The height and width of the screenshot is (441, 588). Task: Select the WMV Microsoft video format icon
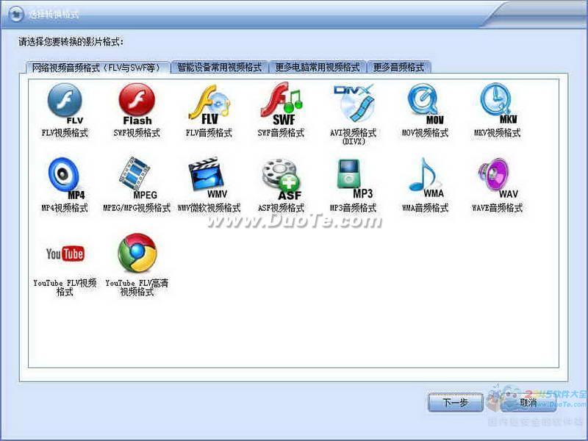(x=209, y=178)
